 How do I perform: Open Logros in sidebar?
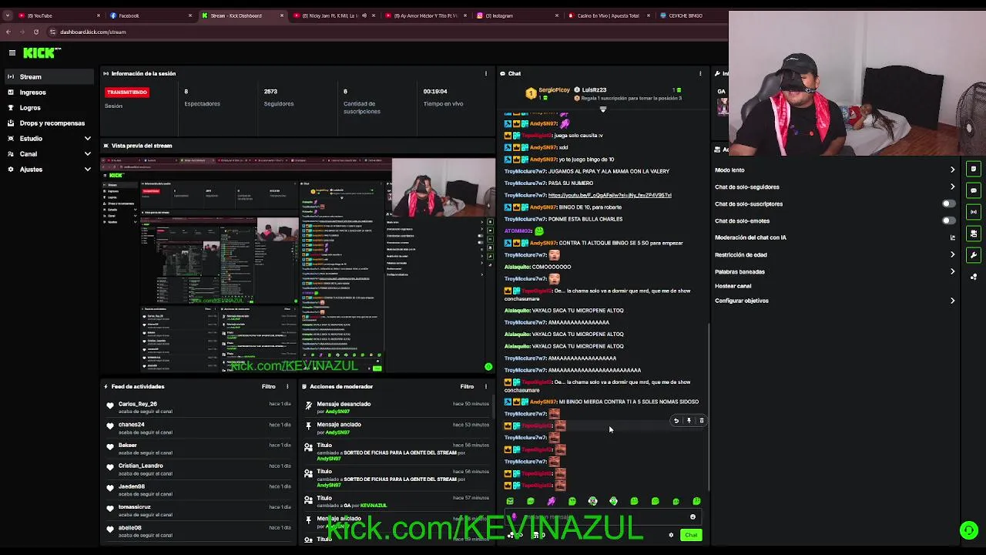click(x=49, y=107)
